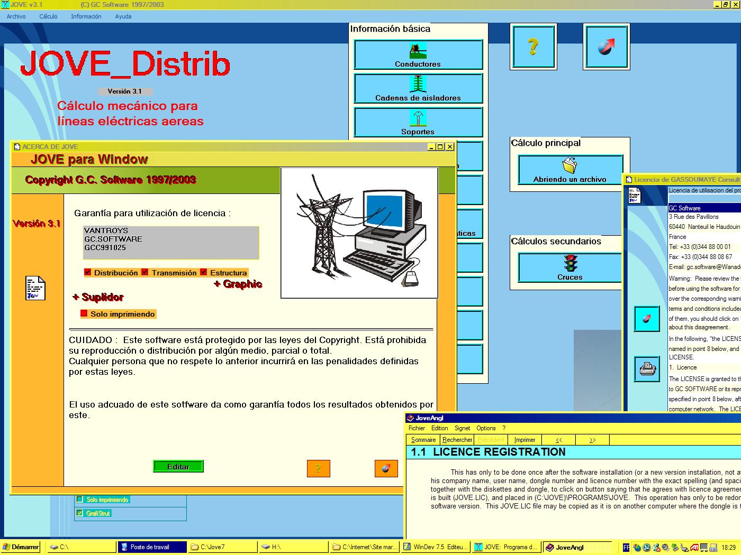Open Fichier menu in JoveAngl

tap(417, 428)
